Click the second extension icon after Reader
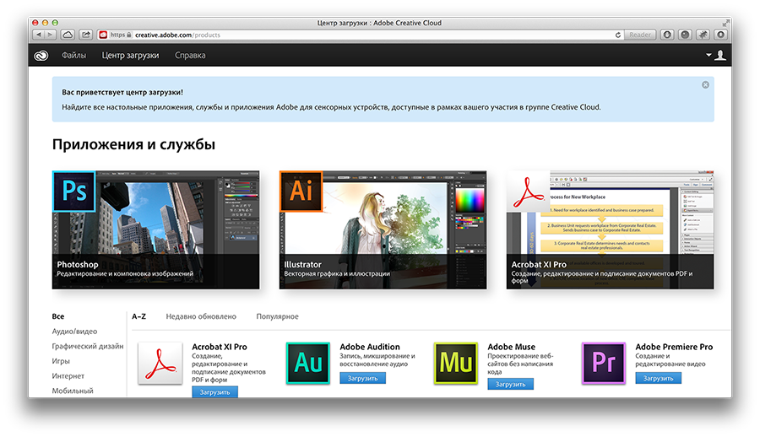The image size is (760, 437). click(x=685, y=35)
